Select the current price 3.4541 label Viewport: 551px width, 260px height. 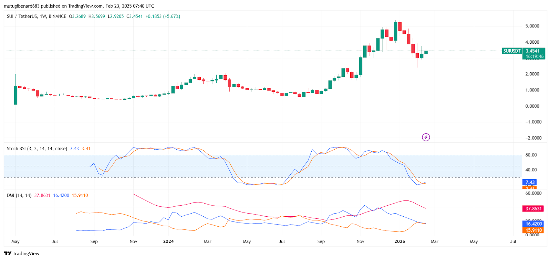pyautogui.click(x=533, y=51)
